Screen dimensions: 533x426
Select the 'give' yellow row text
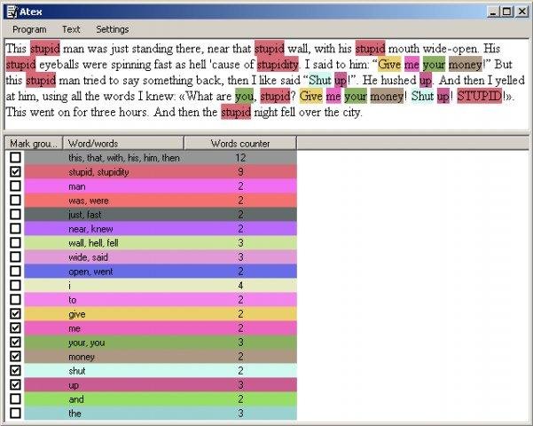pos(77,314)
